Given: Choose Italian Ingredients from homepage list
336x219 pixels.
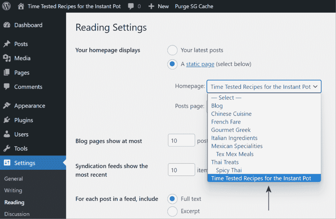Looking at the screenshot, I should coord(264,138).
